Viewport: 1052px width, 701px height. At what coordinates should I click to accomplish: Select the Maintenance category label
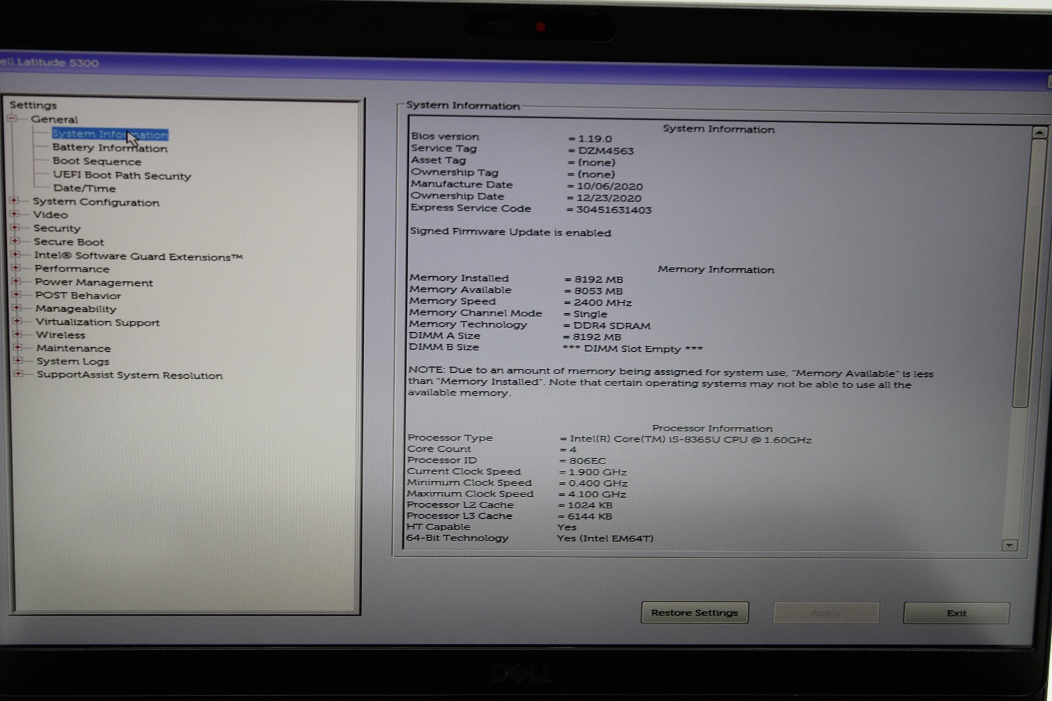coord(74,349)
